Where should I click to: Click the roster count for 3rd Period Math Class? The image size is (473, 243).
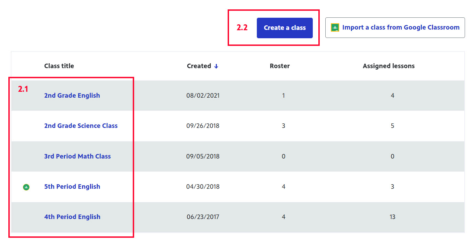tap(284, 156)
